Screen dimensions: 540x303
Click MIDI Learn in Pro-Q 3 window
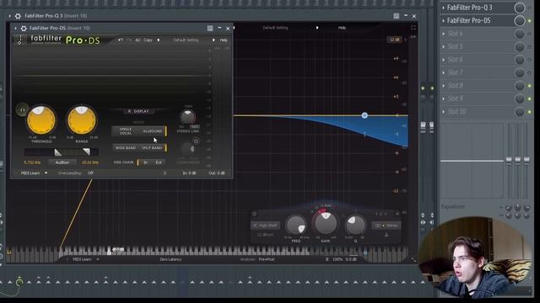coord(82,259)
